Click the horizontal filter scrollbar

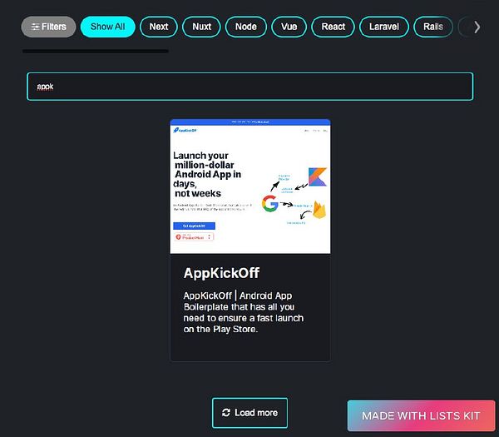pyautogui.click(x=96, y=51)
